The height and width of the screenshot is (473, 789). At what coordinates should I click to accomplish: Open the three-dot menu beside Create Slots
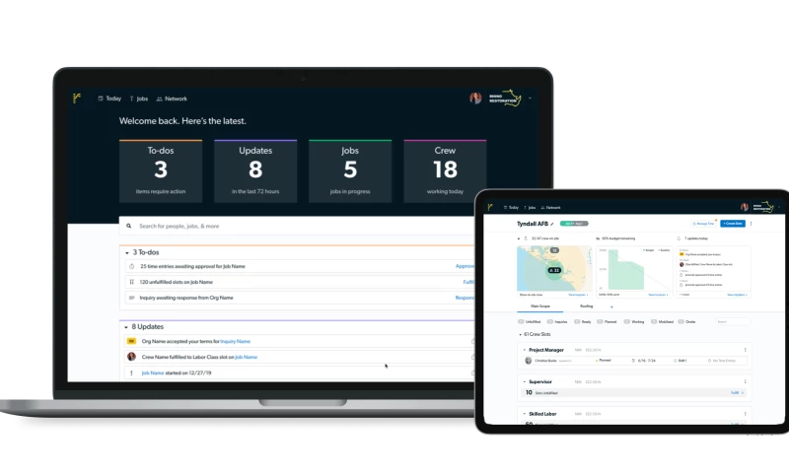pyautogui.click(x=752, y=224)
